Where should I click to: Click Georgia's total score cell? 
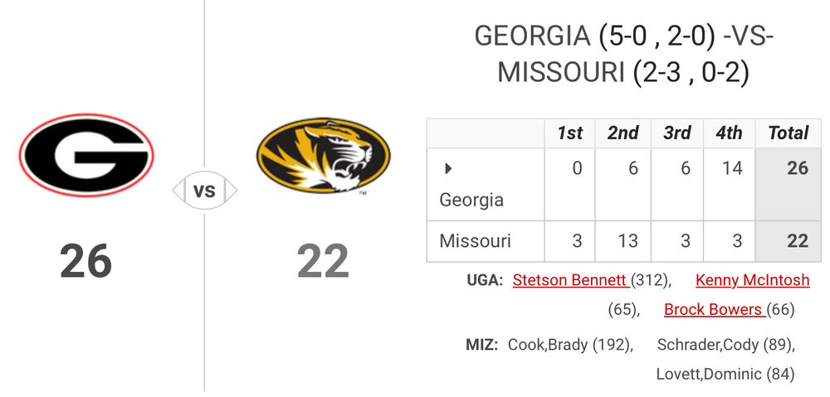pos(796,169)
